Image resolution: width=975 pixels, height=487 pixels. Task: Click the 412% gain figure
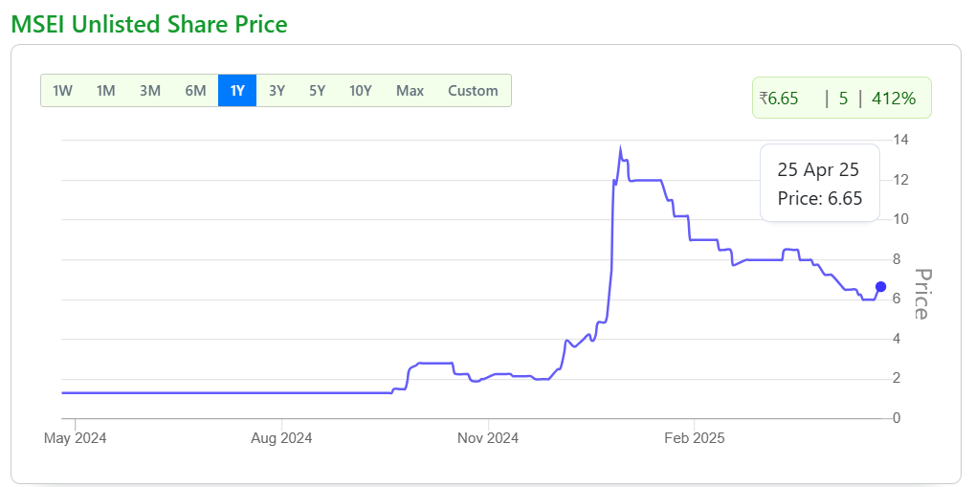click(893, 99)
